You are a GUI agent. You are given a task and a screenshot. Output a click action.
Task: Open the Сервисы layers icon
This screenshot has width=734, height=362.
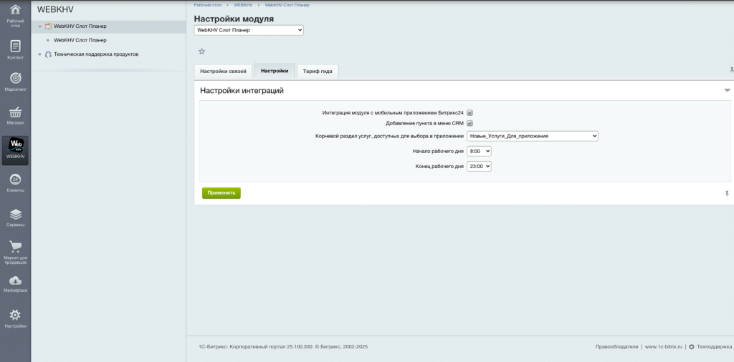[15, 215]
